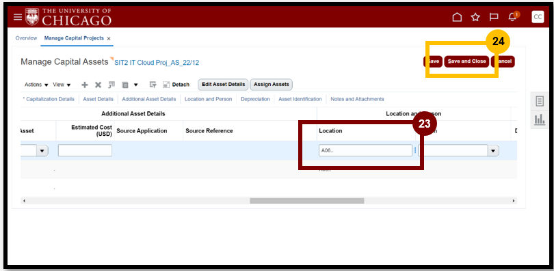This screenshot has width=554, height=271.
Task: Click the Cancel button
Action: (503, 61)
